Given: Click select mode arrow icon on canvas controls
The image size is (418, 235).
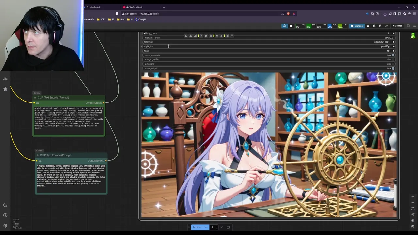Looking at the screenshot, I should pos(413,214).
